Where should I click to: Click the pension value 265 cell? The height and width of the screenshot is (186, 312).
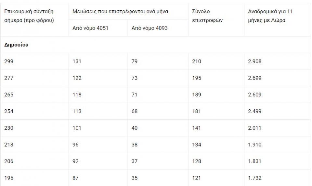click(9, 95)
